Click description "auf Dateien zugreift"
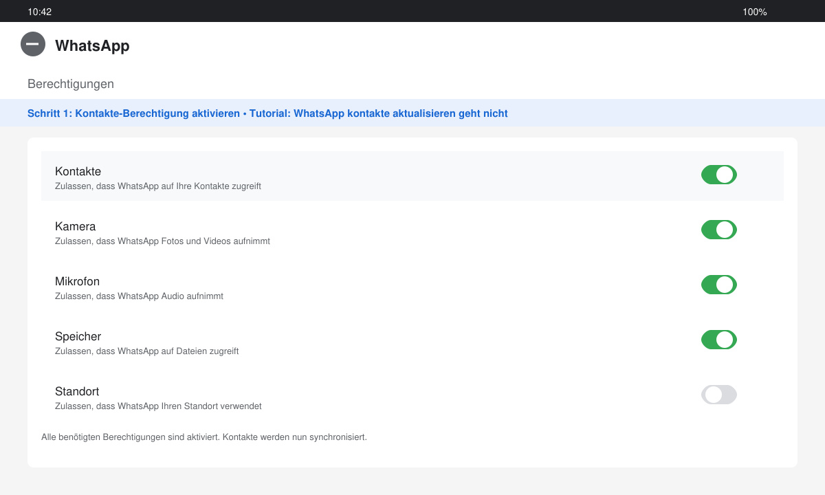The width and height of the screenshot is (825, 495). (x=200, y=351)
